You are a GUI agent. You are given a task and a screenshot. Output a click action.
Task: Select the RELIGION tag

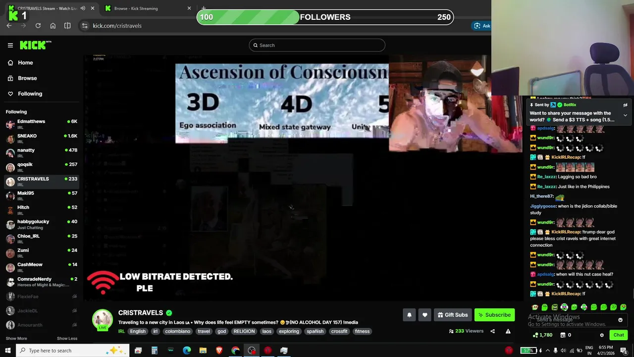click(x=244, y=331)
